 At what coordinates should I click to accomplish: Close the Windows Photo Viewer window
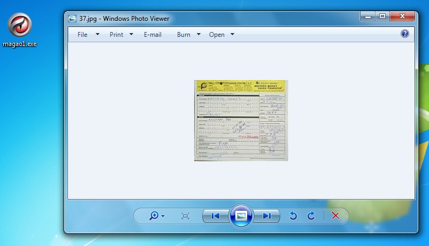pyautogui.click(x=402, y=17)
